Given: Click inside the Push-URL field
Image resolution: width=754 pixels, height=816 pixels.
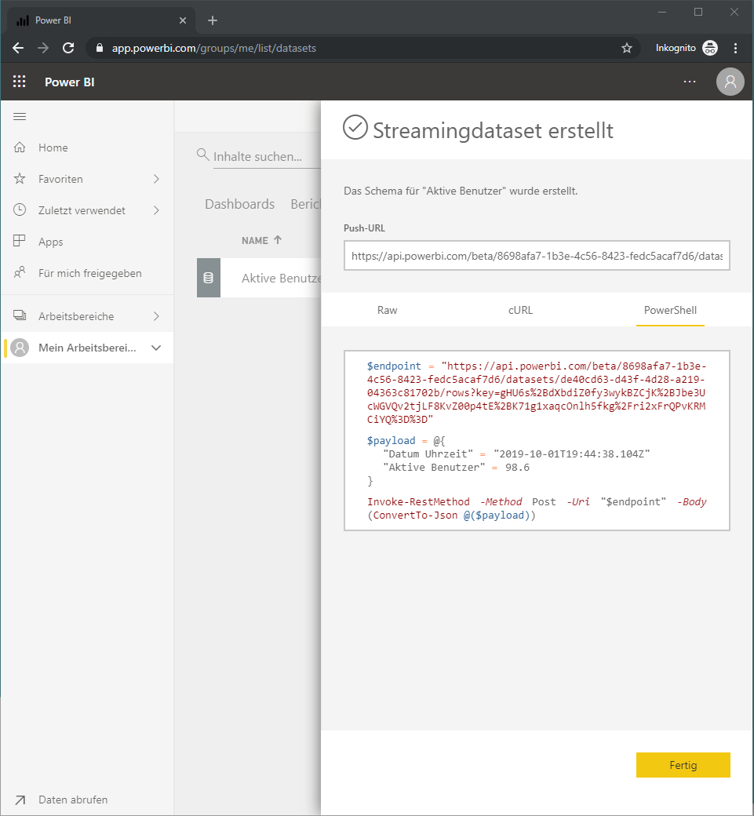Looking at the screenshot, I should (537, 256).
